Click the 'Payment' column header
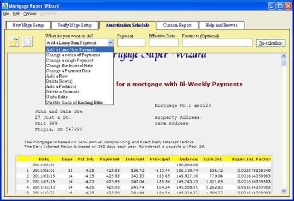This screenshot has width=294, height=201. click(109, 159)
